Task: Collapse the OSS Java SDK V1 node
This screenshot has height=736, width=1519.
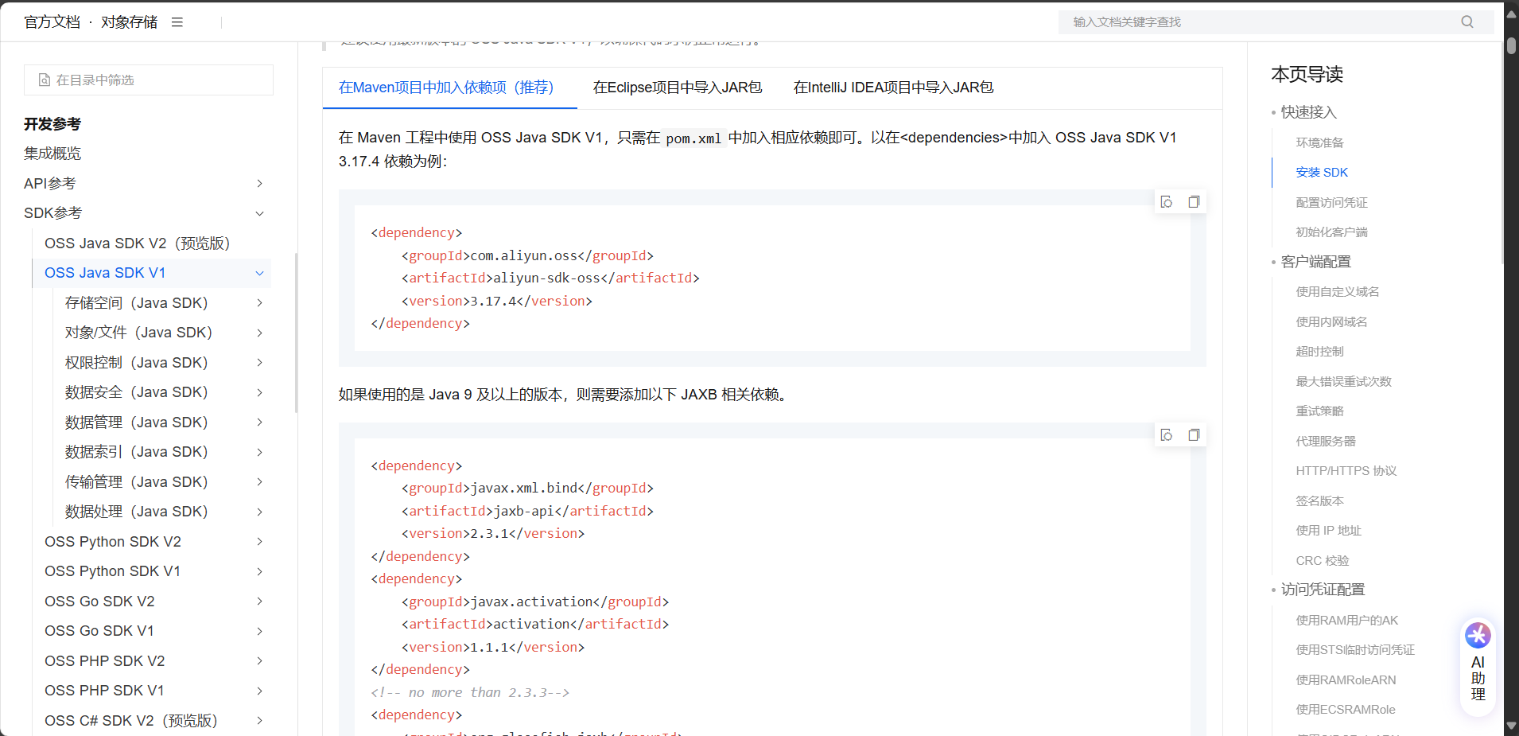Action: click(259, 273)
